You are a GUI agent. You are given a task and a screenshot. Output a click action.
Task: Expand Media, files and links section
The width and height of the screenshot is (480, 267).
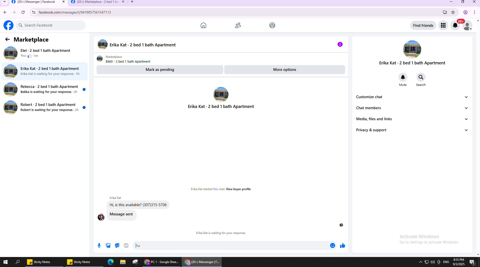pos(412,119)
